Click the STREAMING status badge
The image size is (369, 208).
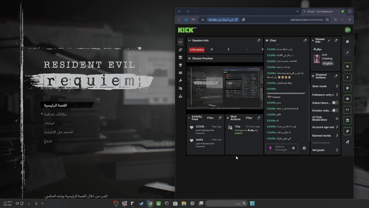point(197,50)
